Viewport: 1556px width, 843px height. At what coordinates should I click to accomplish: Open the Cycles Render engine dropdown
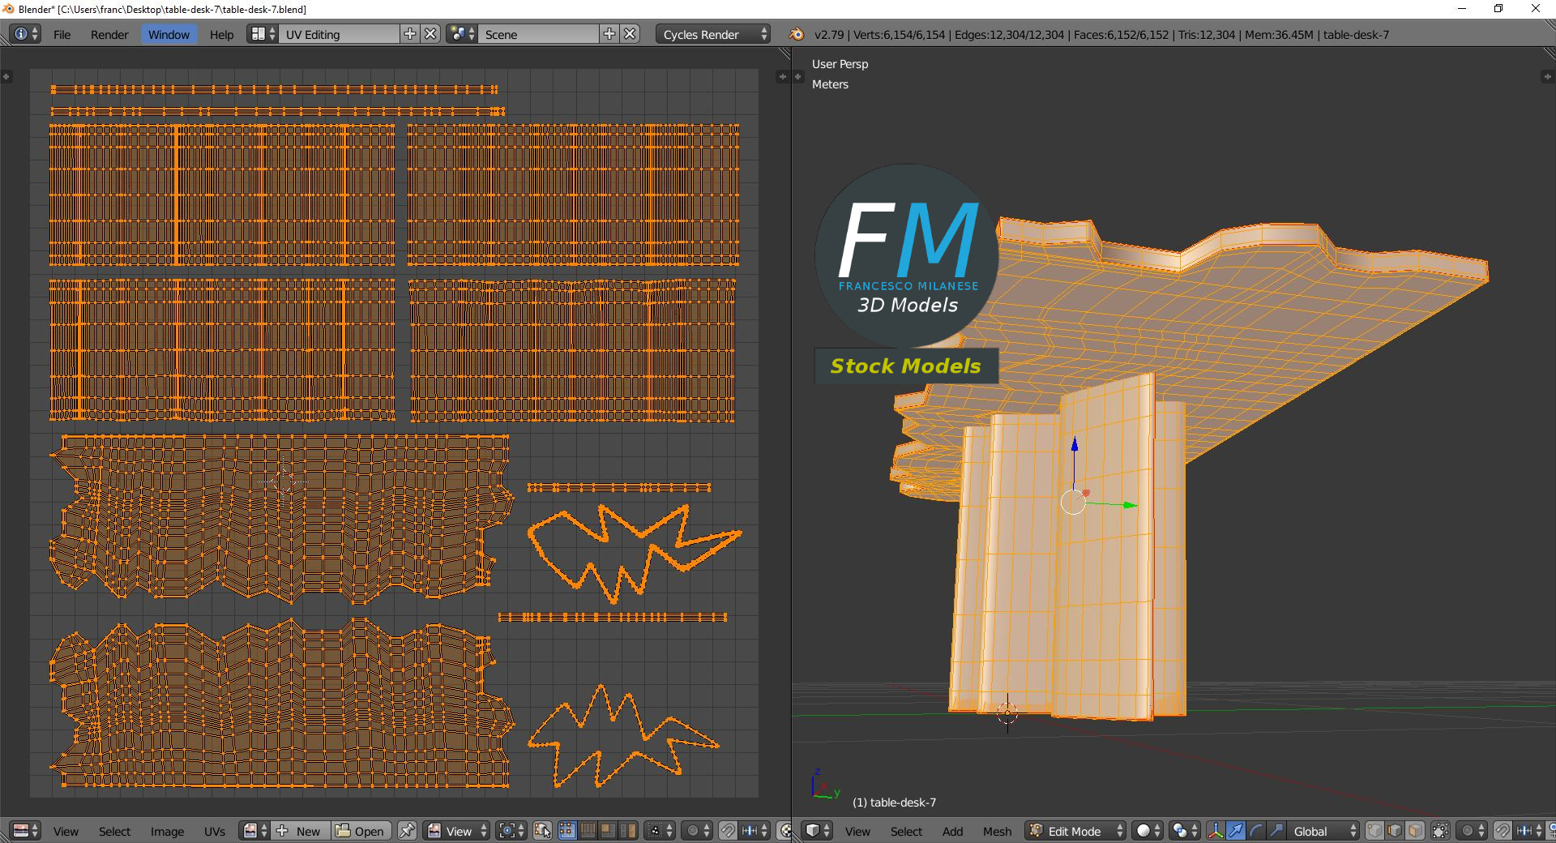coord(712,34)
